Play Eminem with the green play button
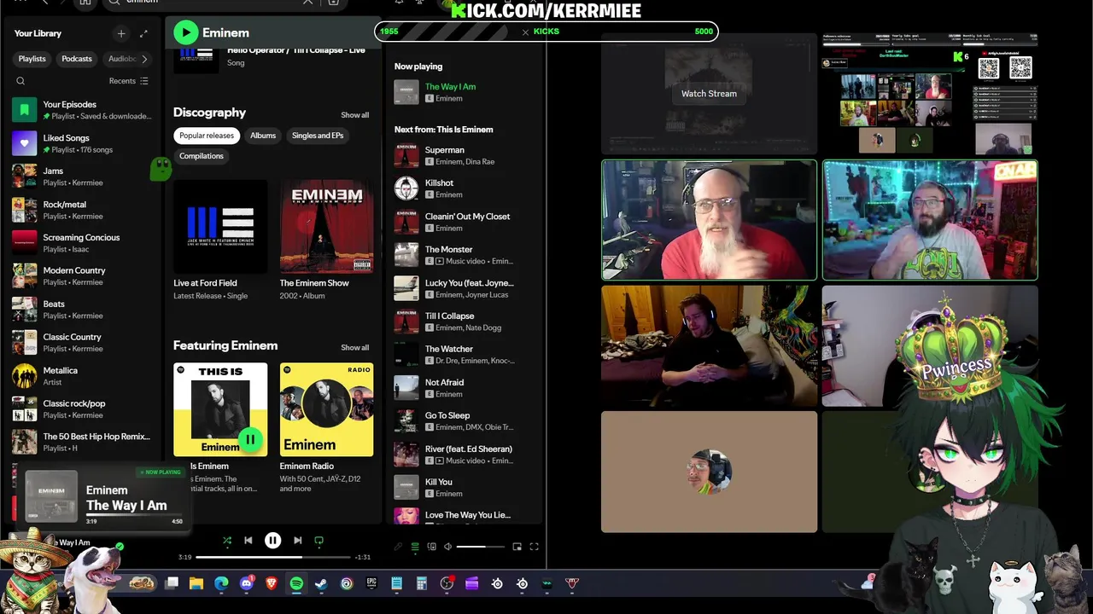The height and width of the screenshot is (614, 1093). click(185, 32)
